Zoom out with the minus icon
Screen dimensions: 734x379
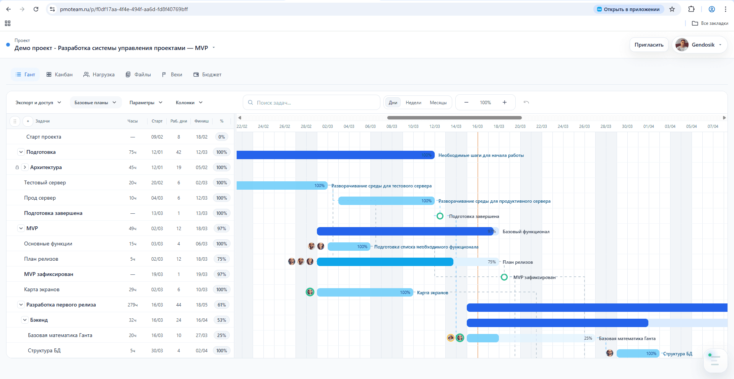tap(466, 102)
